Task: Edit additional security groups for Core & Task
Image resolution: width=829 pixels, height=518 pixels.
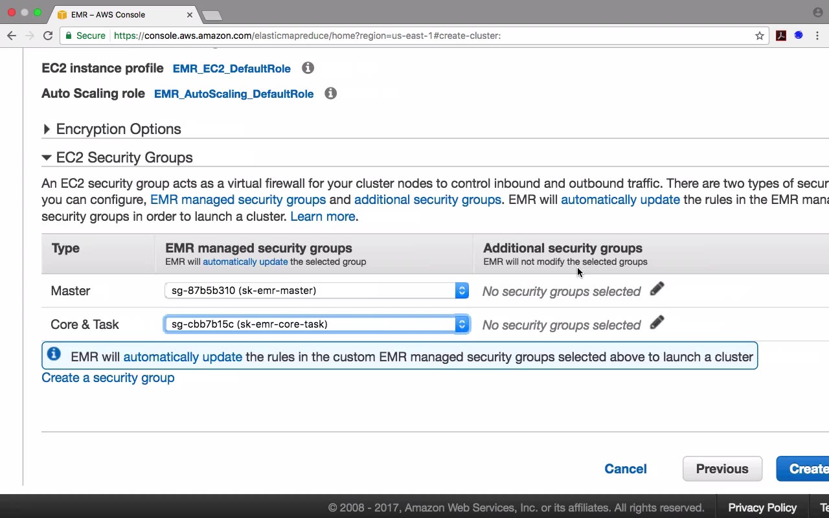Action: click(x=657, y=323)
